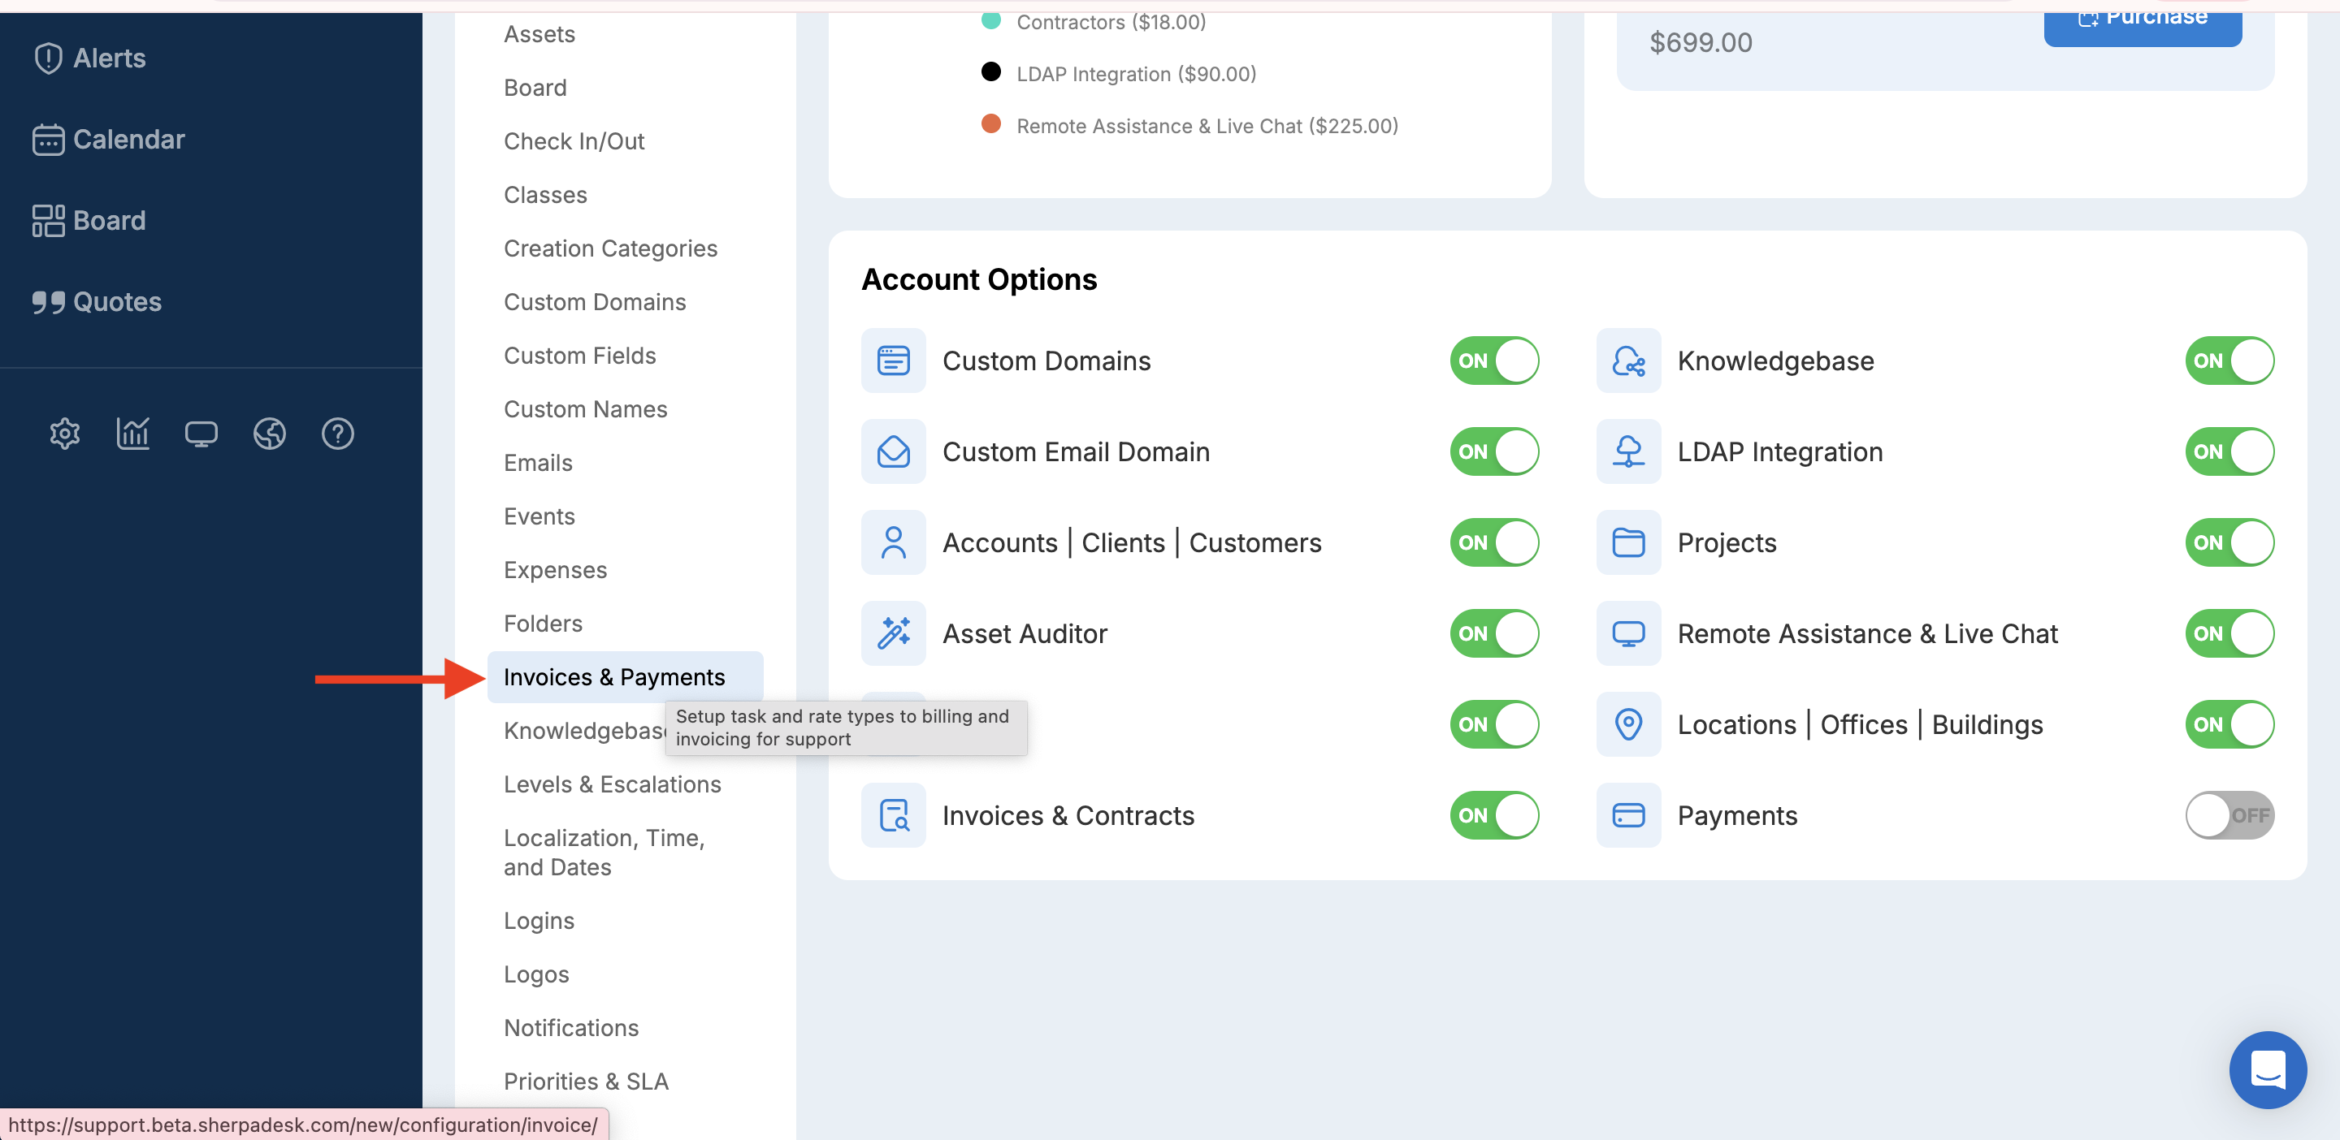The width and height of the screenshot is (2340, 1140).
Task: Click the Payments credit card icon
Action: click(x=1627, y=815)
